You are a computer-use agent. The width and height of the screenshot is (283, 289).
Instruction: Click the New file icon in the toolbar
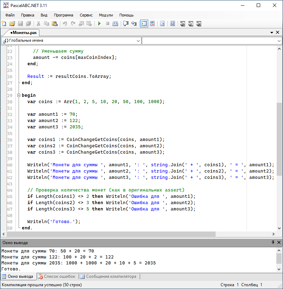click(x=4, y=23)
